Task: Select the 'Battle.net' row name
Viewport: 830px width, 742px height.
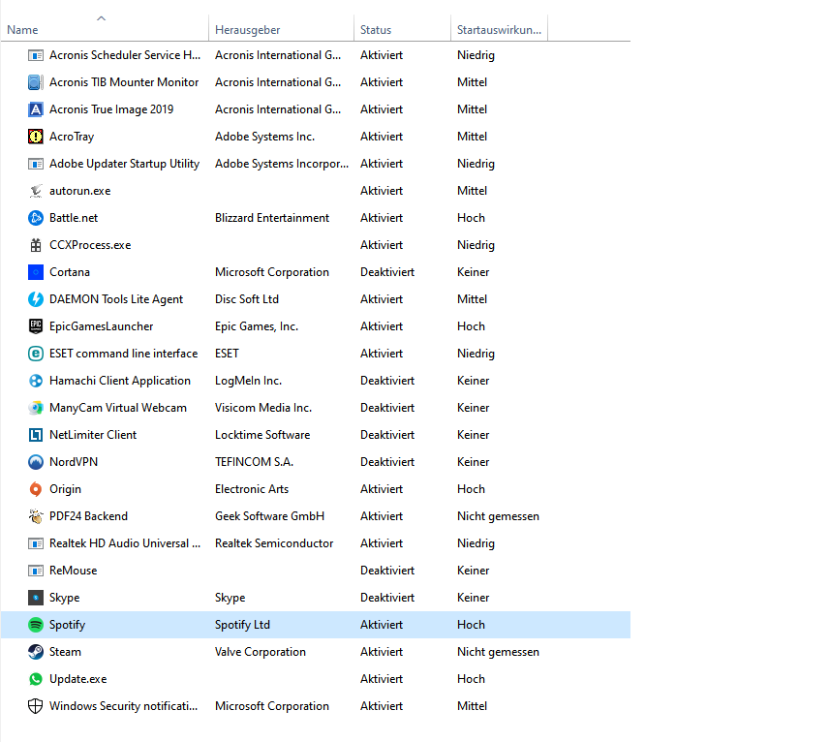Action: pos(74,218)
